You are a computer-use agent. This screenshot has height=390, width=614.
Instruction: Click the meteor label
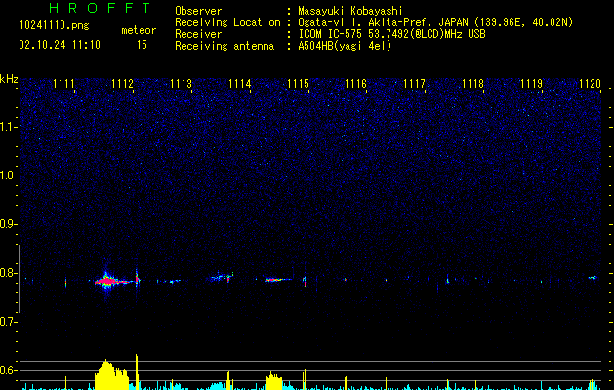(139, 30)
